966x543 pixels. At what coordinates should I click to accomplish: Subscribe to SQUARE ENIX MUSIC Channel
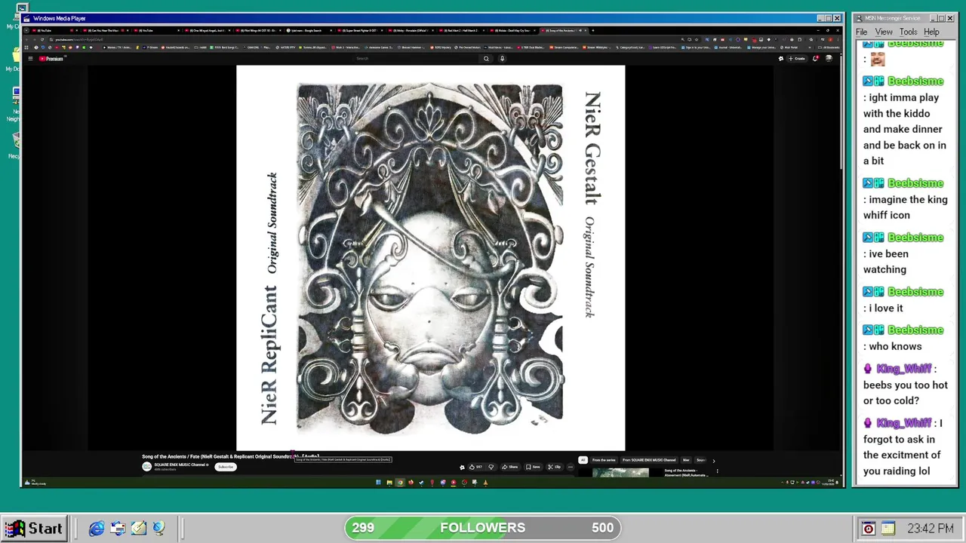[x=225, y=467]
